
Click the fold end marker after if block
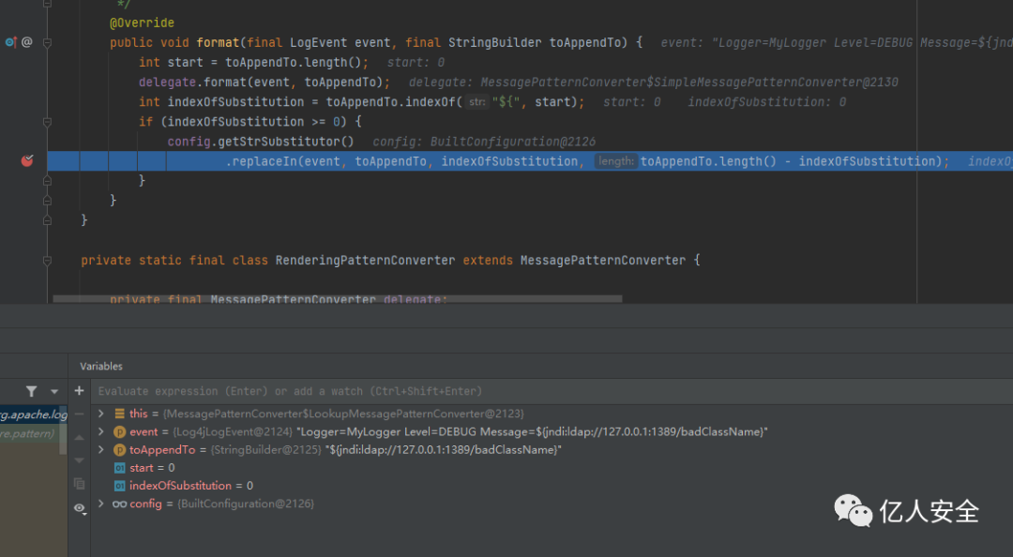point(47,181)
